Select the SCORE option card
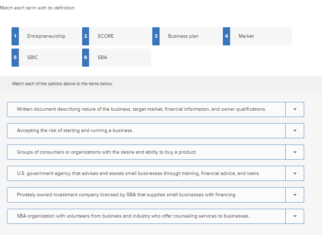 (117, 36)
